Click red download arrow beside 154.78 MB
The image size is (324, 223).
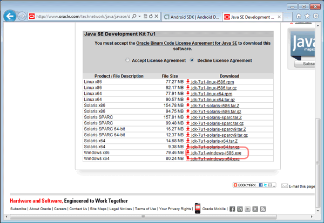(188, 106)
